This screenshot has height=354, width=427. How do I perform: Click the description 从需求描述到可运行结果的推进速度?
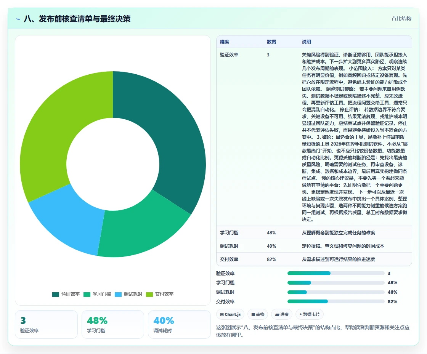[339, 259]
